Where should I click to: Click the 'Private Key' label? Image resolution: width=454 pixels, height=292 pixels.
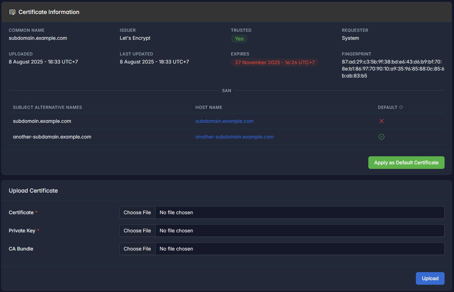click(x=22, y=231)
